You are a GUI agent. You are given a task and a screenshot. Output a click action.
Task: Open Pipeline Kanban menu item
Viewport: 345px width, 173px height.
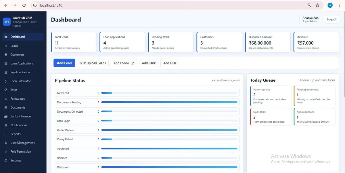click(x=24, y=72)
